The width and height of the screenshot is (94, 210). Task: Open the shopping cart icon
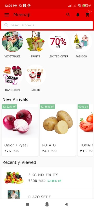tap(87, 15)
